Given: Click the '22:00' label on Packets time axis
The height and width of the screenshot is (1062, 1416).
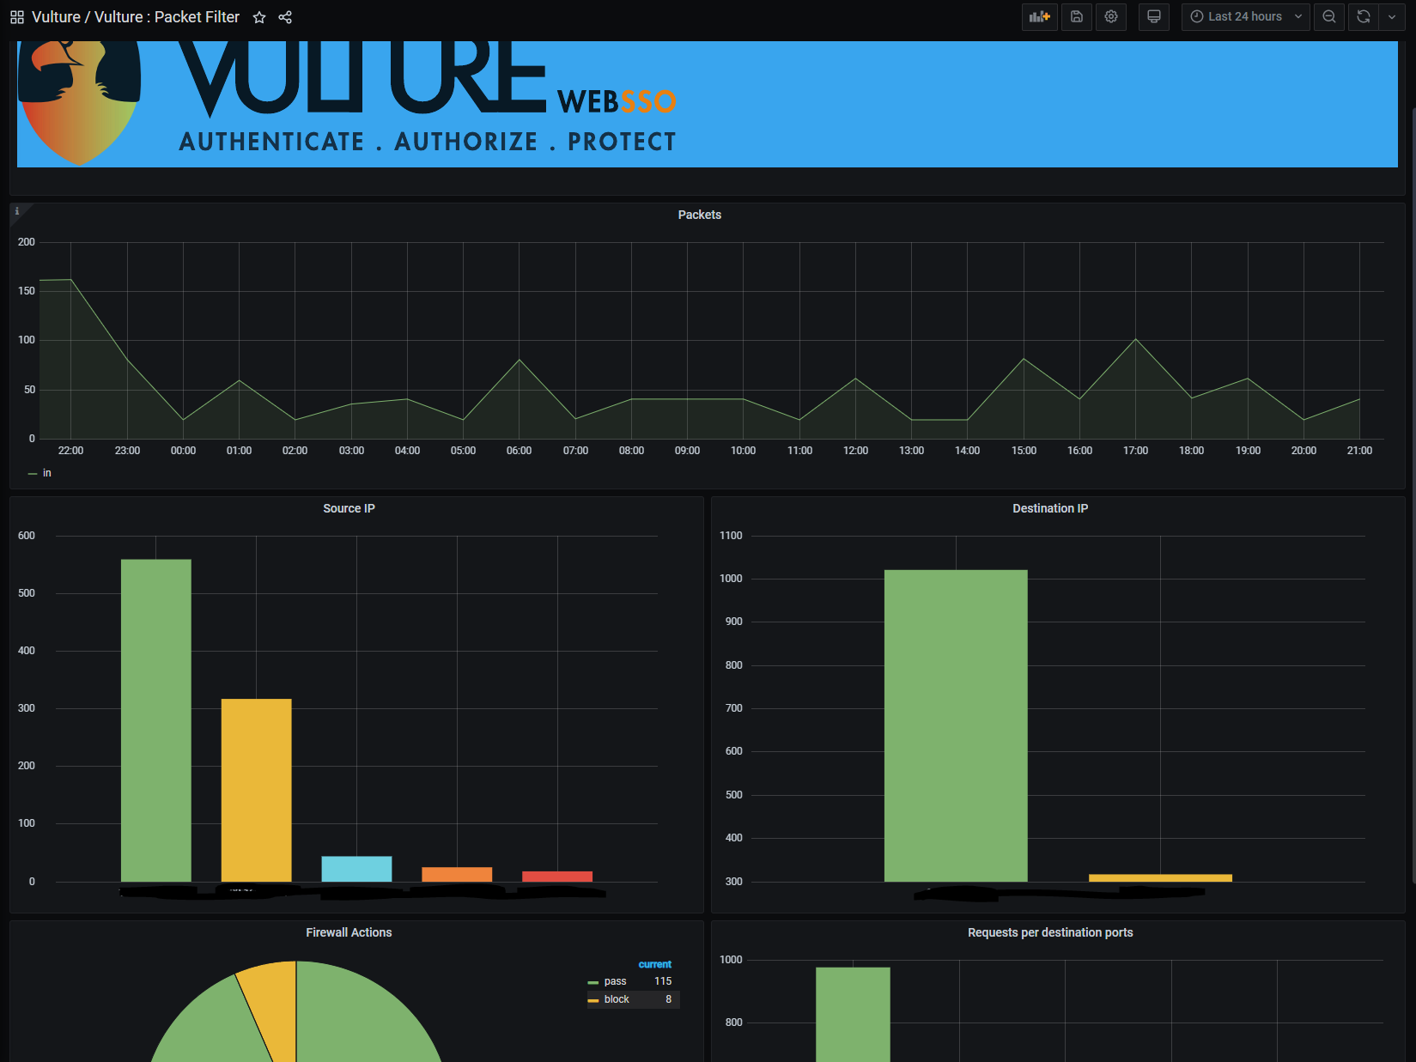Looking at the screenshot, I should coord(70,451).
